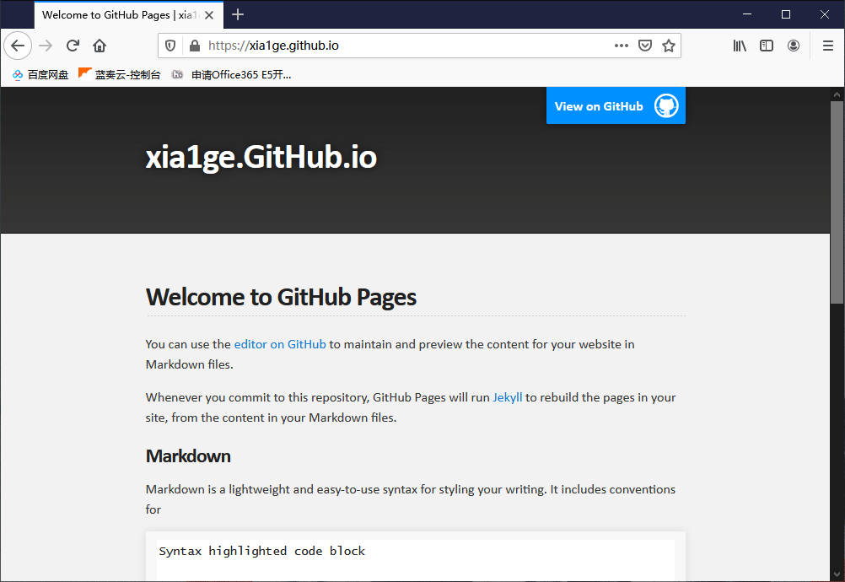This screenshot has height=582, width=845.
Task: Follow the editor on GitHub link
Action: [x=280, y=344]
